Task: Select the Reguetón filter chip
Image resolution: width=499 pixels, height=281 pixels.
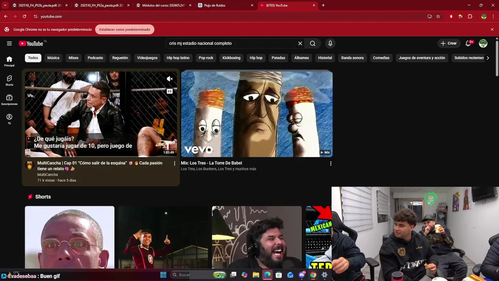Action: click(120, 58)
